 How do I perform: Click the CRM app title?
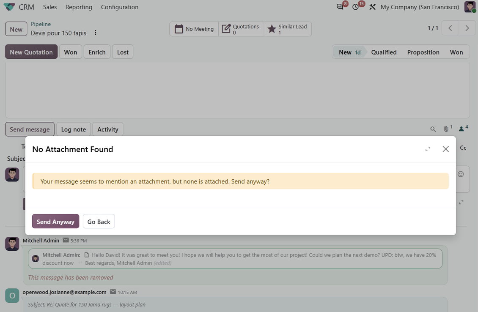[x=26, y=7]
